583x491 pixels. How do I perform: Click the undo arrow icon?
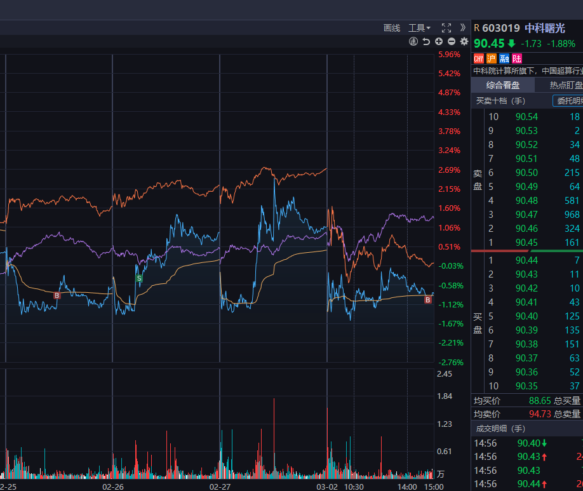point(426,42)
